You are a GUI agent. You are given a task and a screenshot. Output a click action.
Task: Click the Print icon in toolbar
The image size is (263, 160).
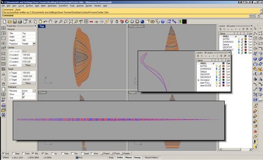(20, 21)
